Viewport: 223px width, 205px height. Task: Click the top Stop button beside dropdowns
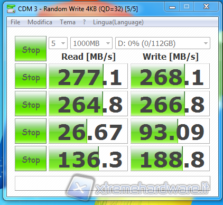(x=31, y=49)
